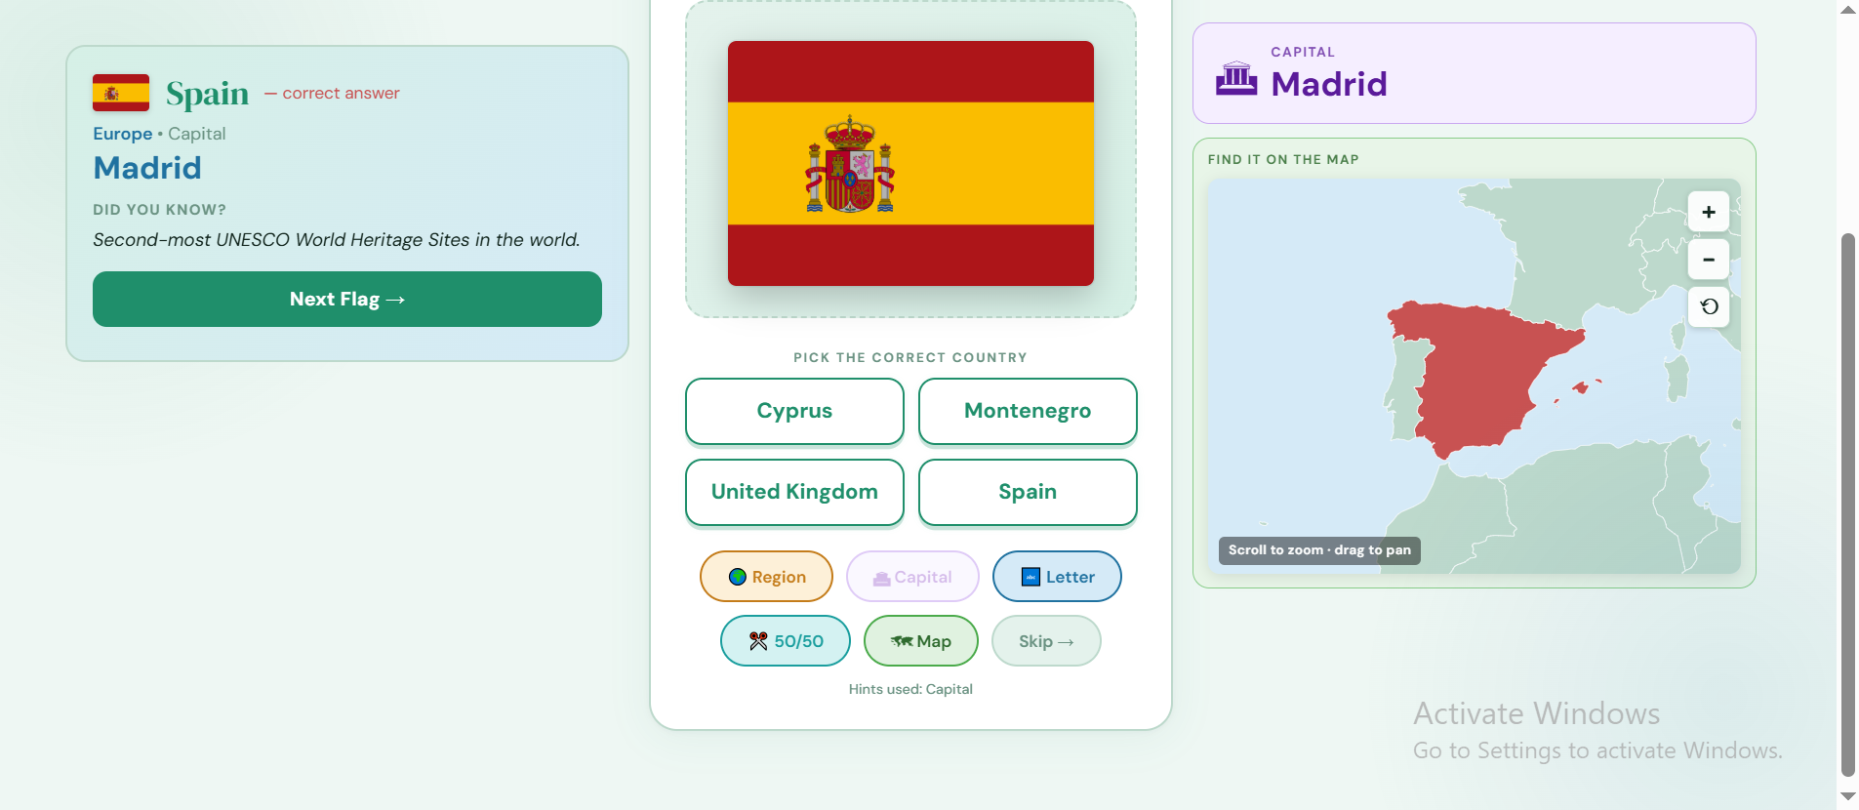This screenshot has width=1859, height=810.
Task: Click 'PICK THE CORRECT COUNTRY' label
Action: point(910,357)
